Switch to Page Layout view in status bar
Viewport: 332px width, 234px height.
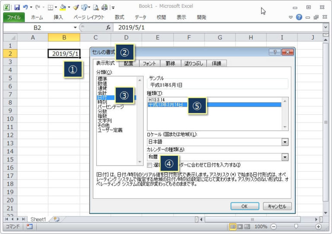240,227
